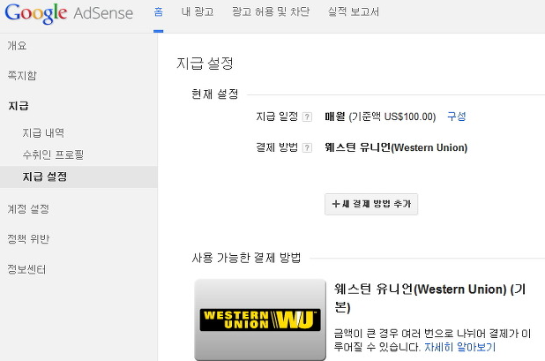Screen dimensions: 545x361
Task: Click the Google AdSense logo
Action: pyautogui.click(x=69, y=13)
